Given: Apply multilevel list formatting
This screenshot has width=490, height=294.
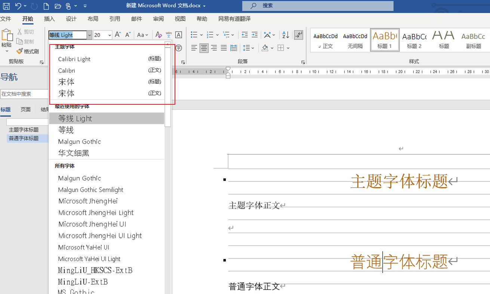Looking at the screenshot, I should [226, 35].
